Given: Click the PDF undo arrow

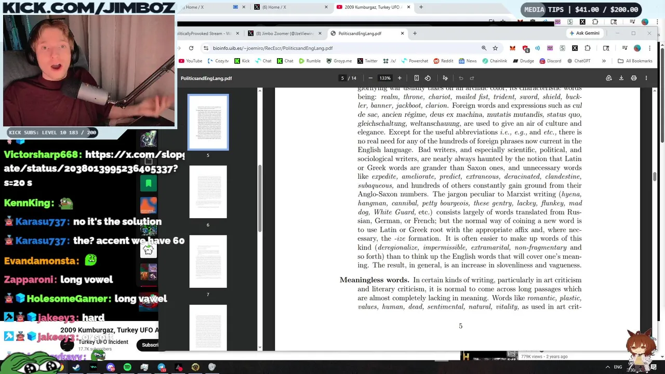Looking at the screenshot, I should [461, 78].
